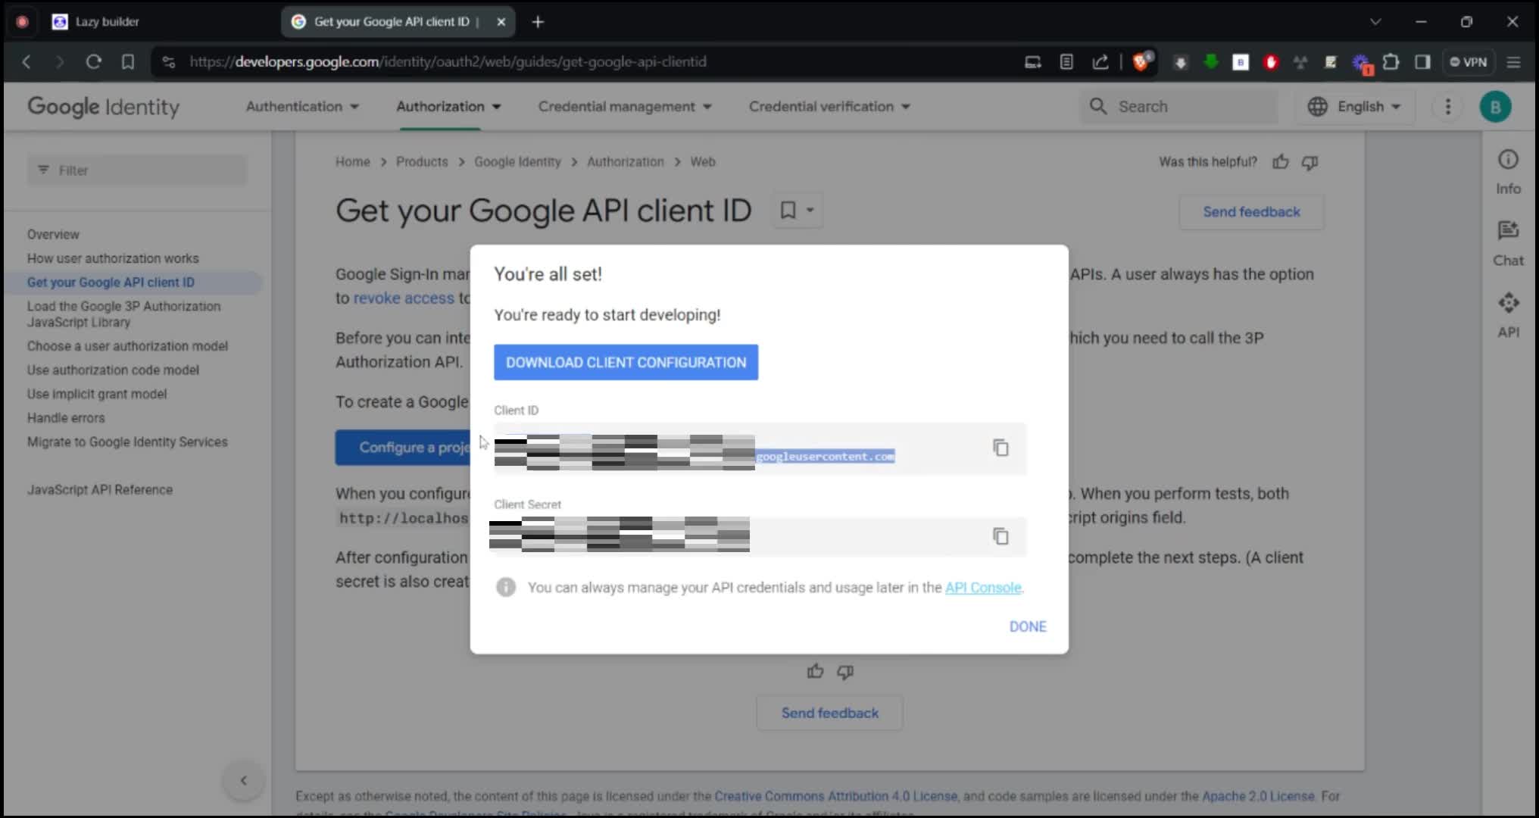
Task: Click bottom Send feedback button
Action: click(x=829, y=713)
